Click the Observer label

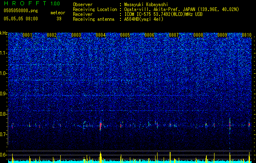click(x=83, y=4)
